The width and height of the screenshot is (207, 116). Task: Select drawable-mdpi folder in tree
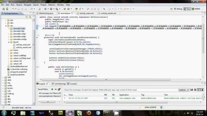click(19, 34)
